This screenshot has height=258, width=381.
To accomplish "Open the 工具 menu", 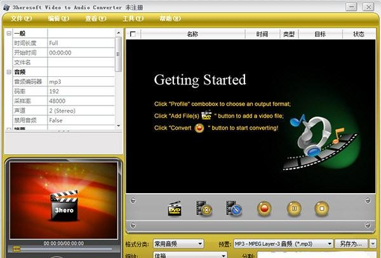I will click(x=133, y=18).
